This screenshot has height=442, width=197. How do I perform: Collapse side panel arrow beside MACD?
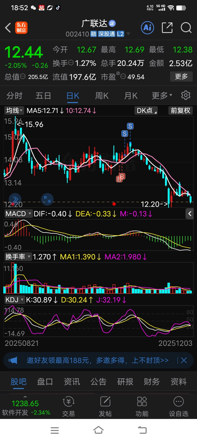point(190,214)
